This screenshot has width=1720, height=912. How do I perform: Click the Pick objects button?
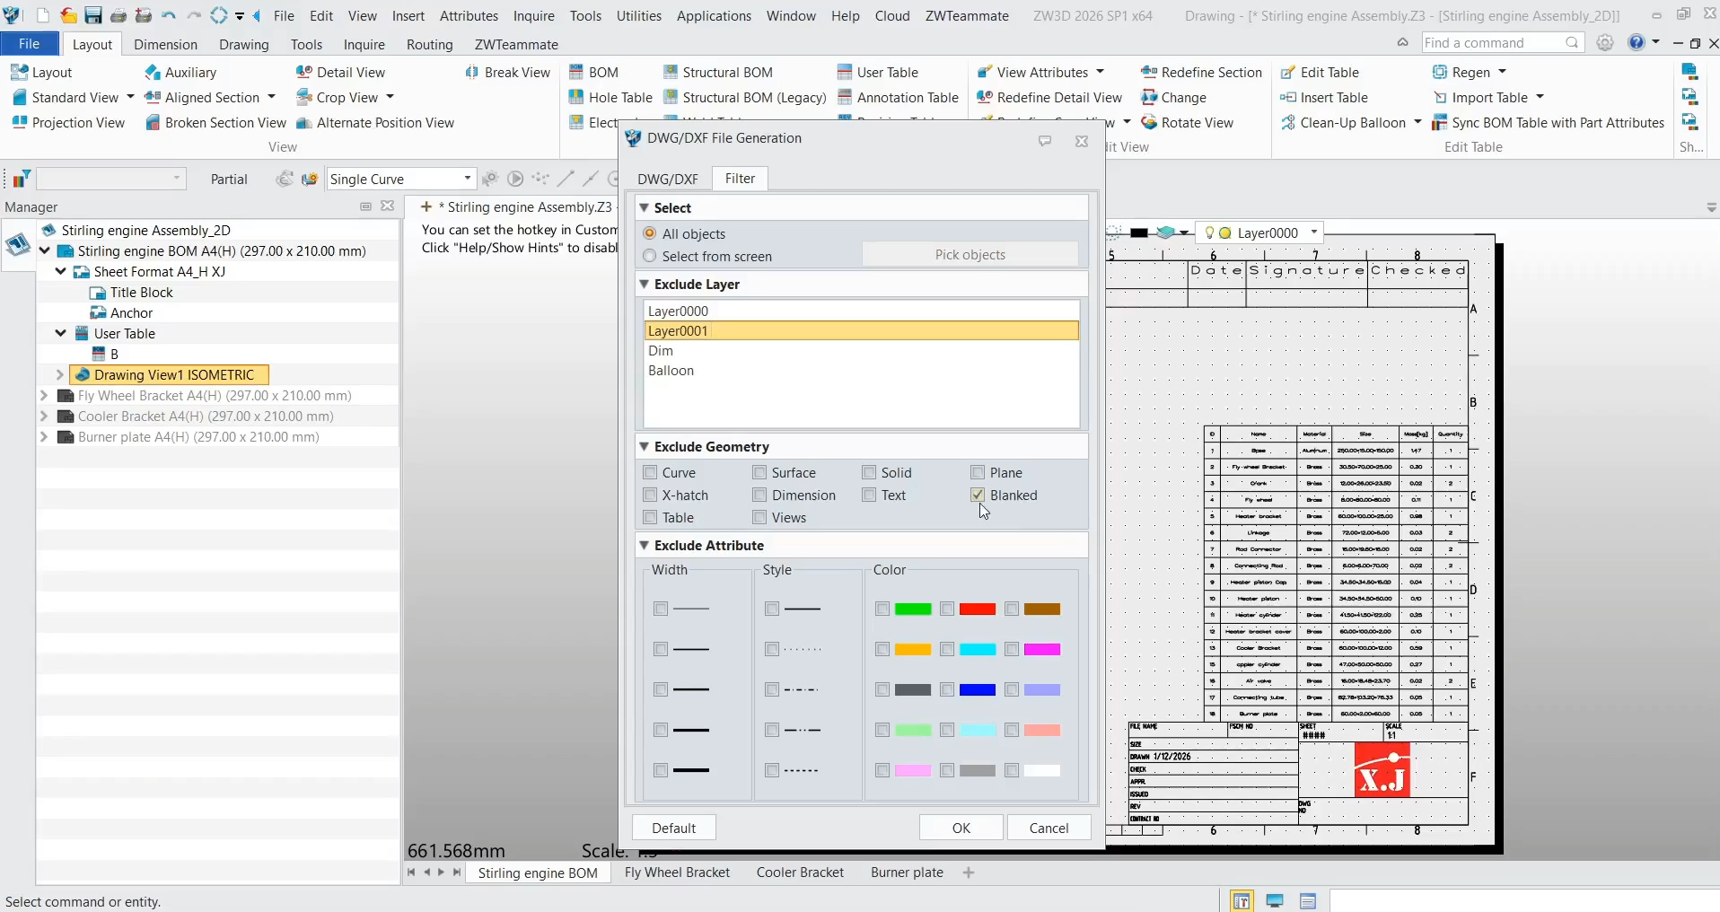pos(970,255)
